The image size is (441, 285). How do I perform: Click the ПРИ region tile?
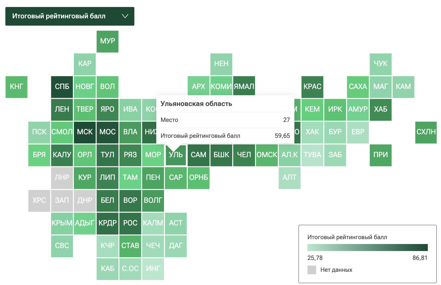pyautogui.click(x=381, y=155)
